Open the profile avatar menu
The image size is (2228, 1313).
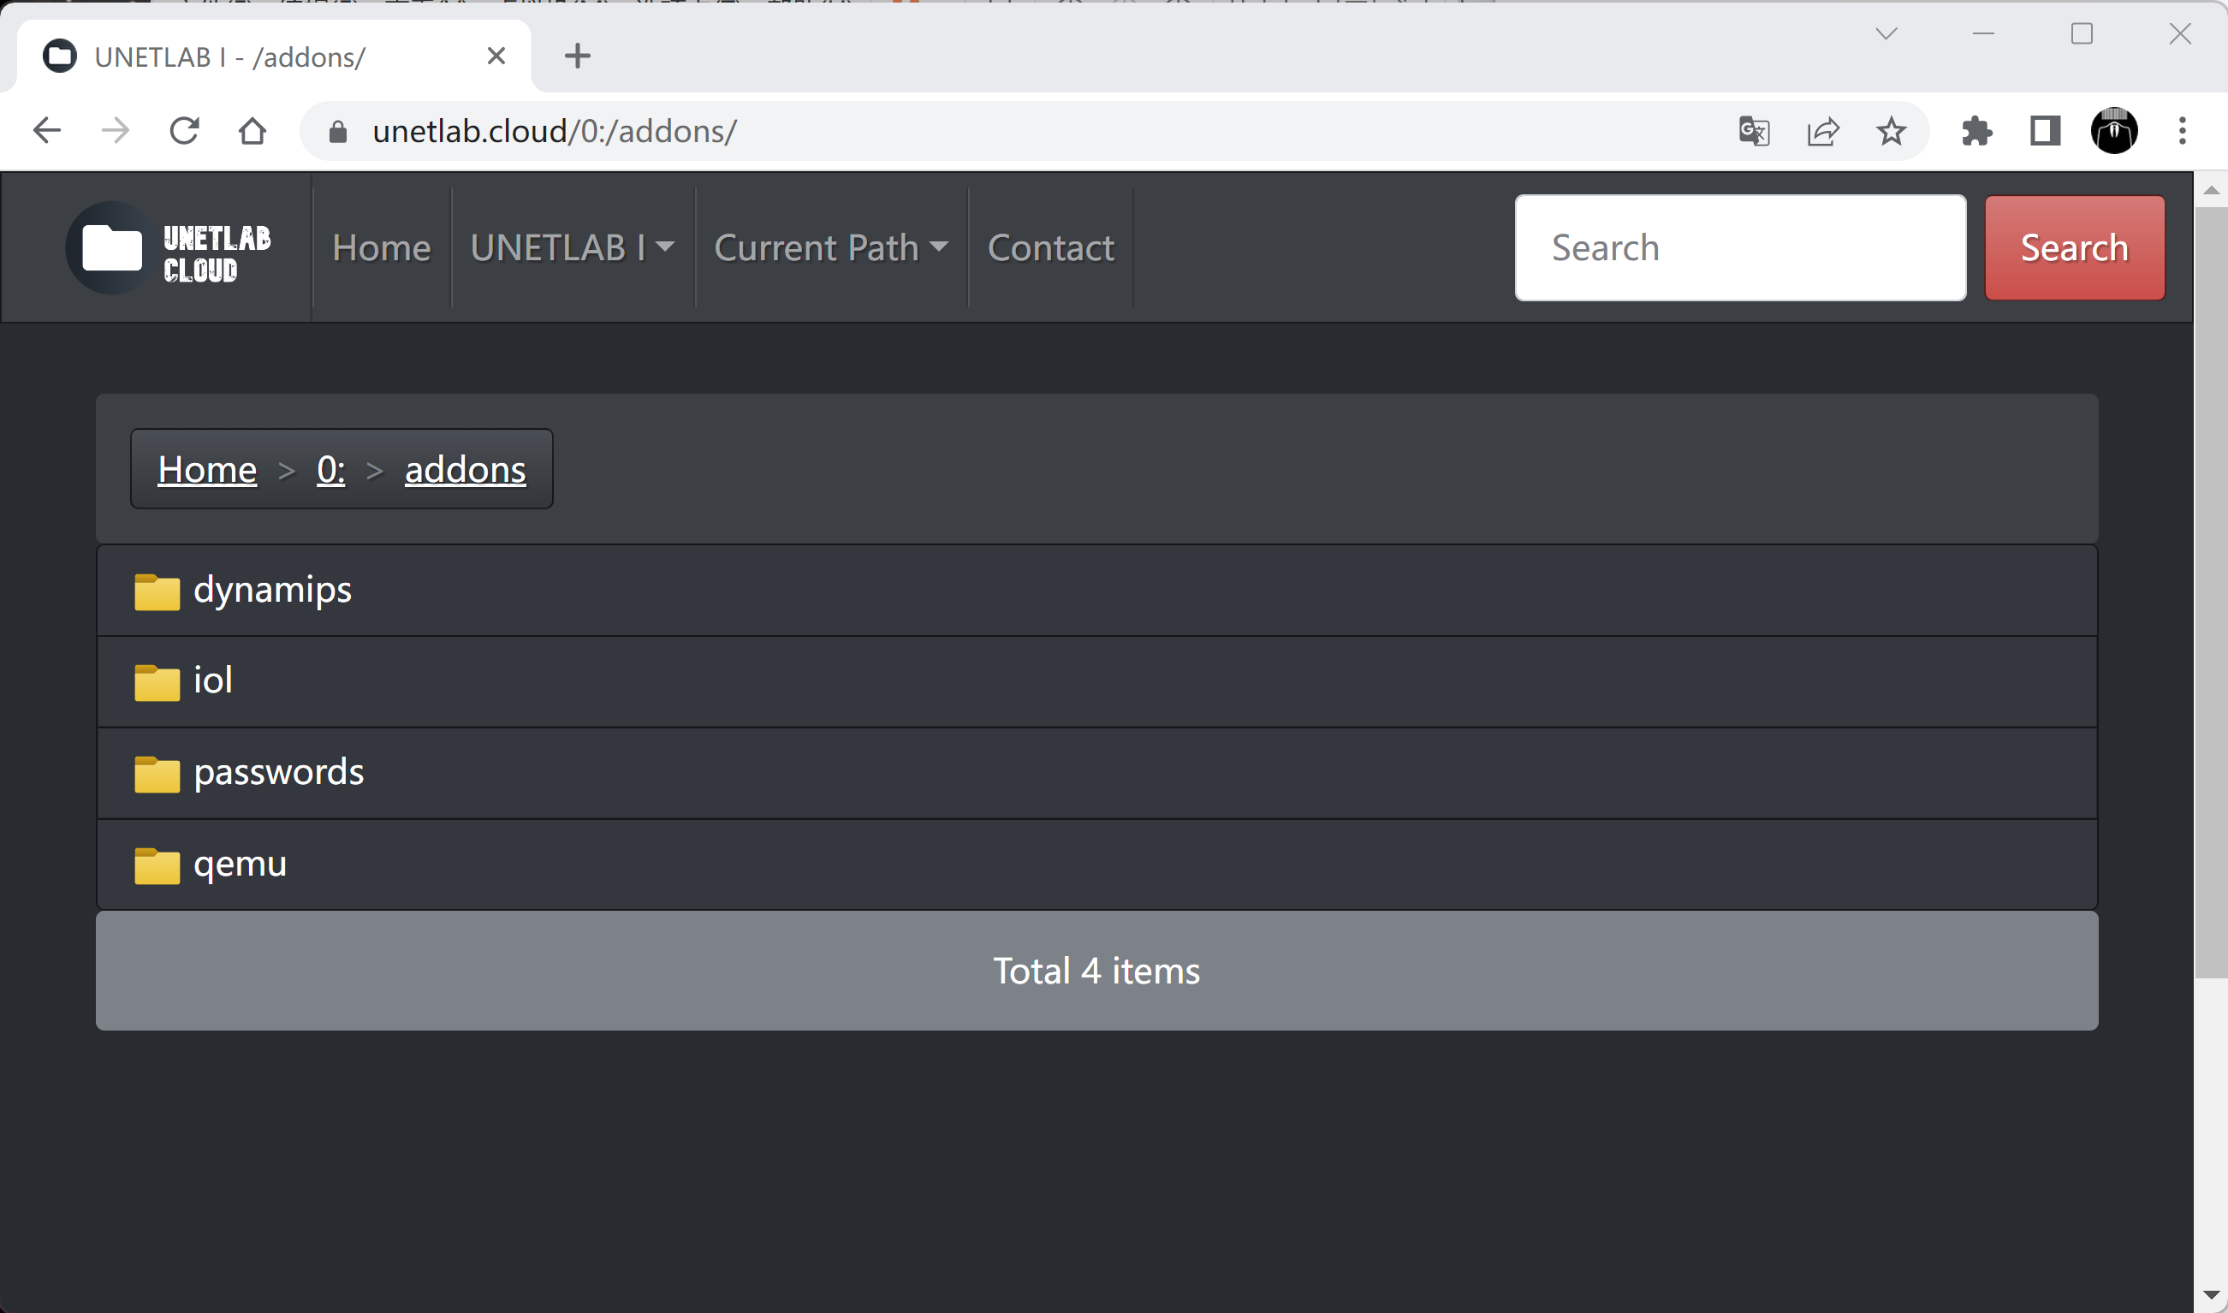point(2114,132)
